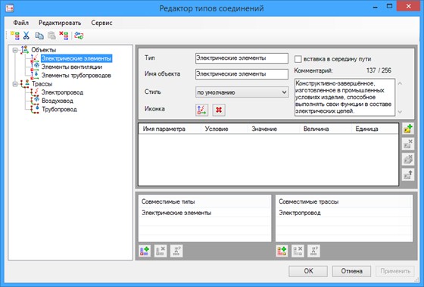Click the icon next to Элементы вентиляции

point(35,67)
